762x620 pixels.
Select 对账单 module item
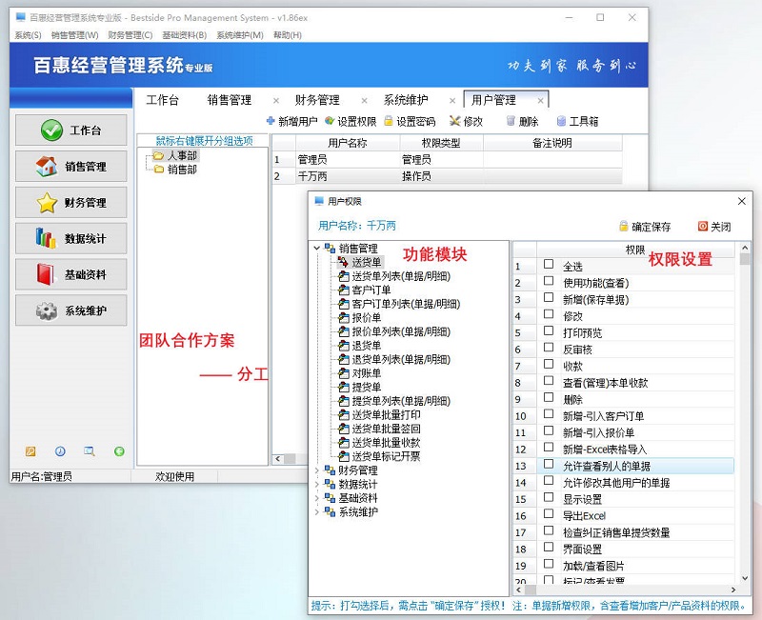click(360, 373)
